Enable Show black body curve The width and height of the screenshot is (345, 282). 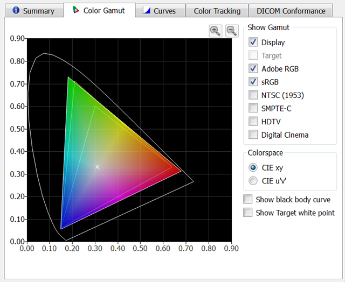point(248,200)
